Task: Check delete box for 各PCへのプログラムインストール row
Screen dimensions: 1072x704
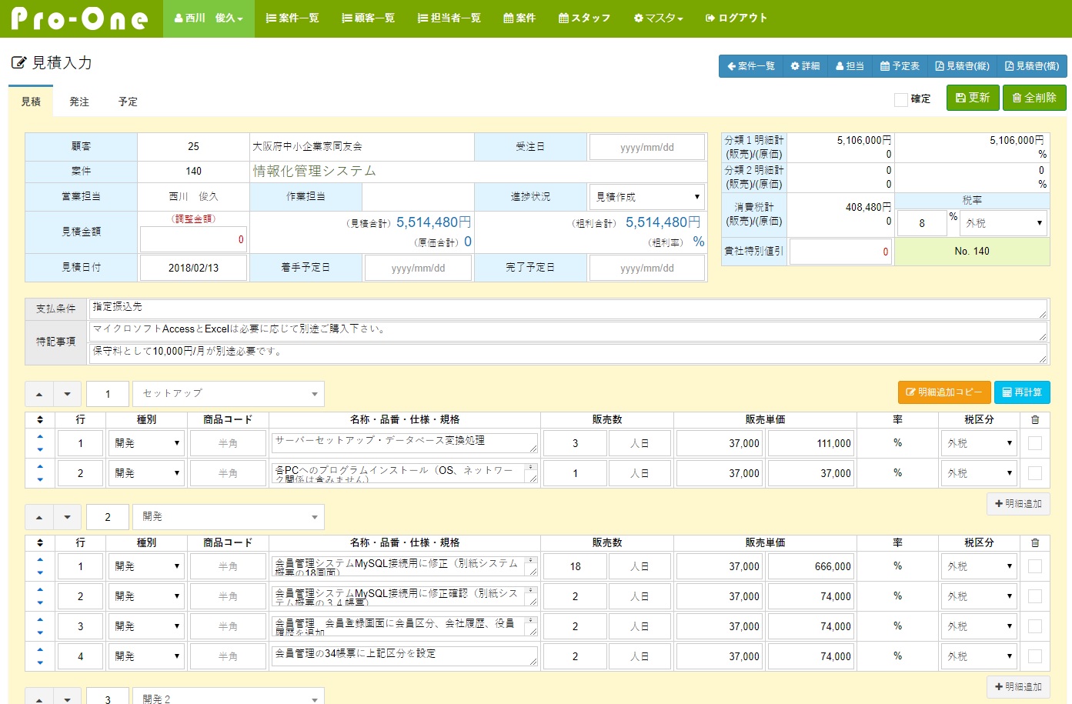Action: [x=1035, y=473]
